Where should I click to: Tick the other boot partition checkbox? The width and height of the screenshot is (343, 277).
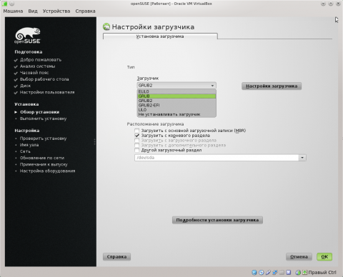pos(137,150)
